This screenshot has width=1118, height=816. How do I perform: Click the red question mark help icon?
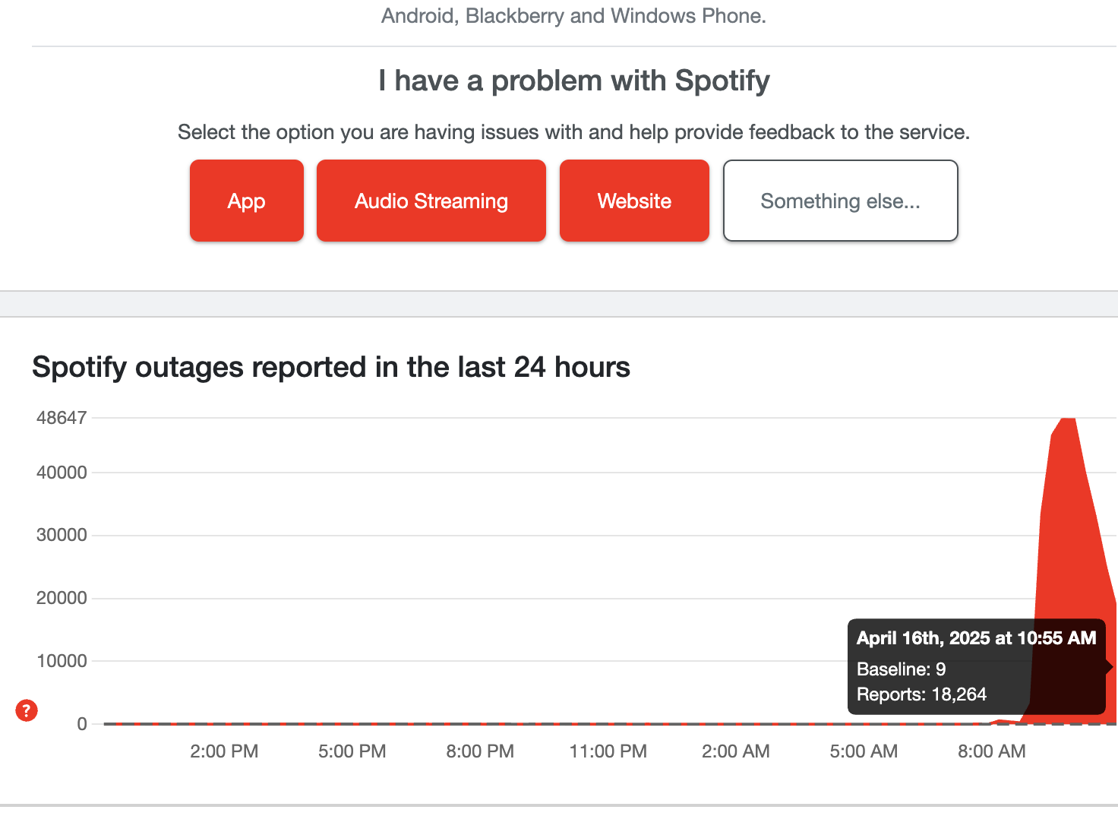pos(27,711)
